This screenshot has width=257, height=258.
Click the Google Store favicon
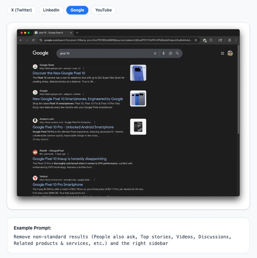point(35,67)
